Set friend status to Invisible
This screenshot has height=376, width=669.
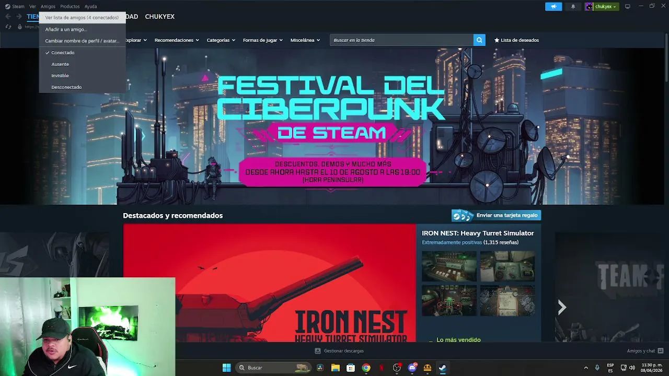tap(83, 76)
